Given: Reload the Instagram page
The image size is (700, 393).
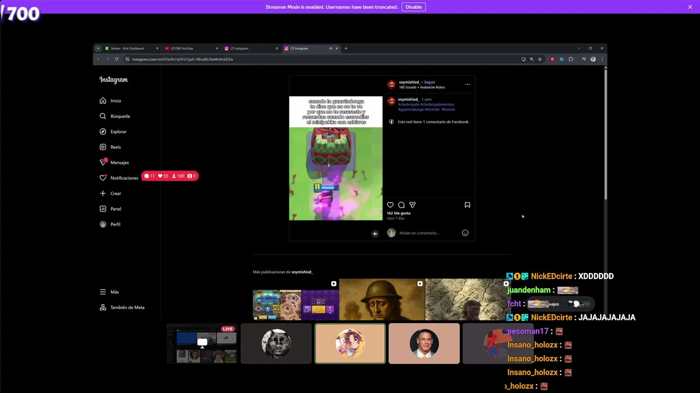Looking at the screenshot, I should 116,59.
